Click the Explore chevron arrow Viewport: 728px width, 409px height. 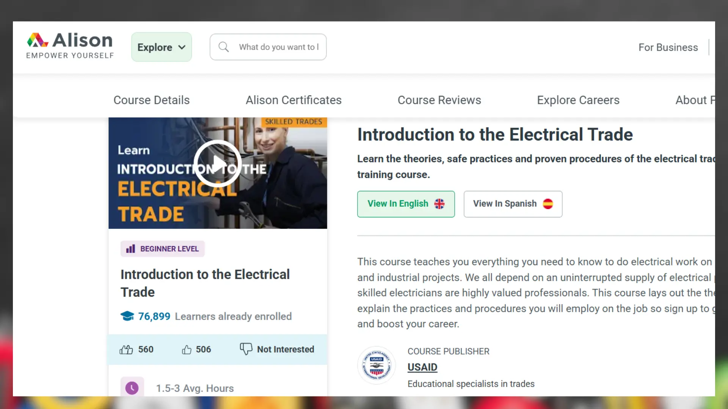[182, 47]
